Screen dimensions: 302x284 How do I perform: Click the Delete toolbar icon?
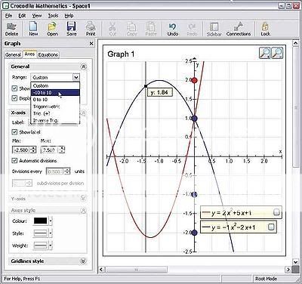(x=11, y=29)
